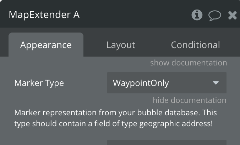Click the "show documentation" link
This screenshot has width=240, height=145.
(188, 63)
